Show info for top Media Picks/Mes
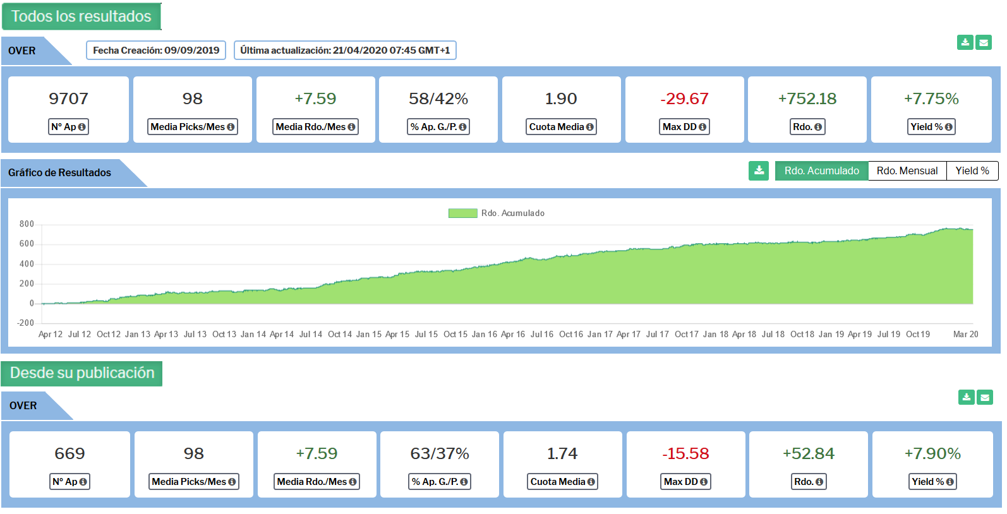Screen dimensions: 1007x514 (x=231, y=127)
